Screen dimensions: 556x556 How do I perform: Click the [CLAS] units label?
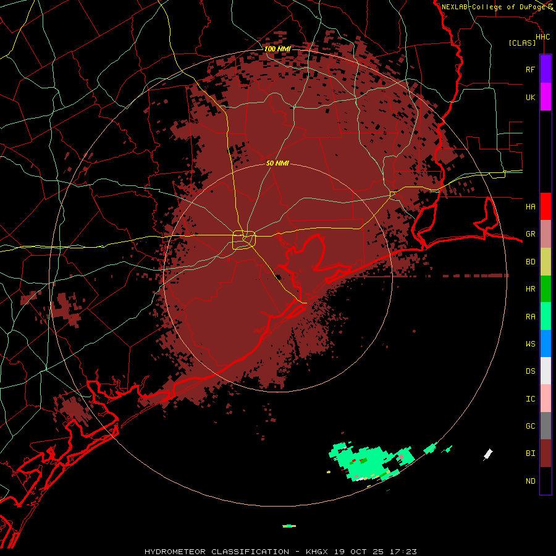click(x=522, y=43)
